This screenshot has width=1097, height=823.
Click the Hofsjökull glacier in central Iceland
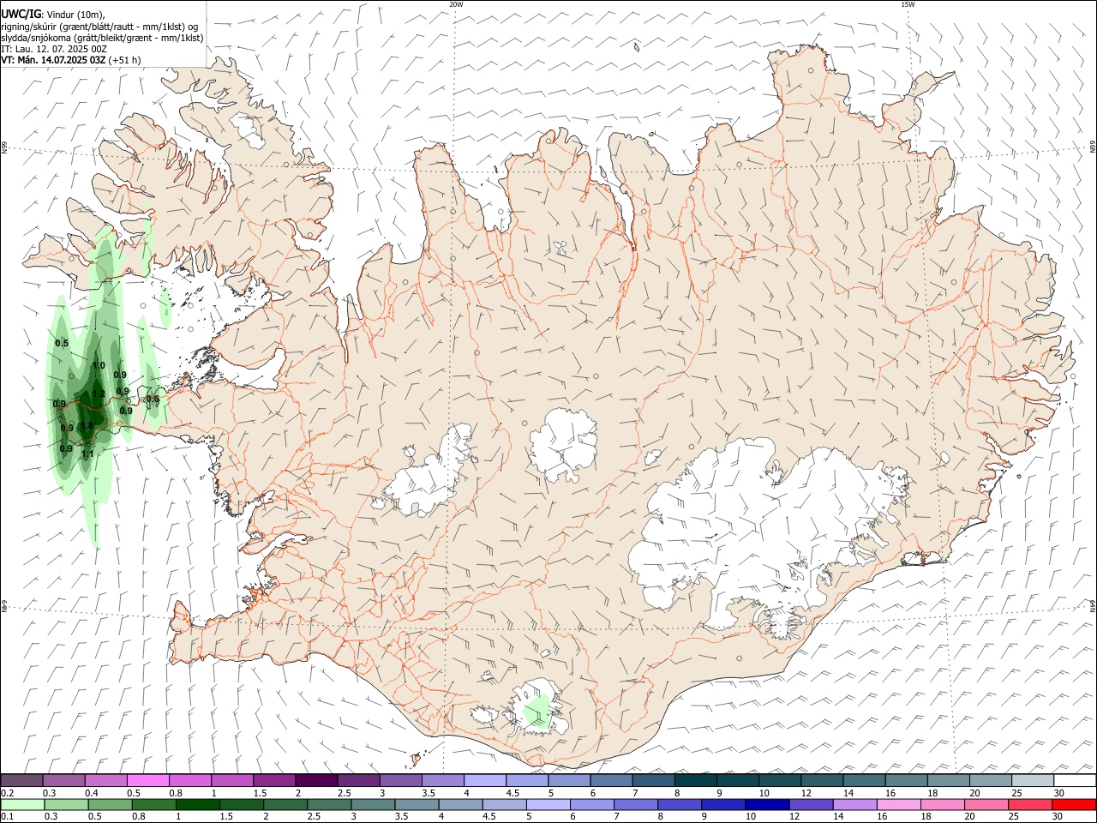(563, 444)
